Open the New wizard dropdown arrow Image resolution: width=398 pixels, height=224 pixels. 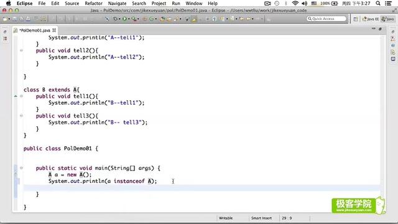(9, 19)
